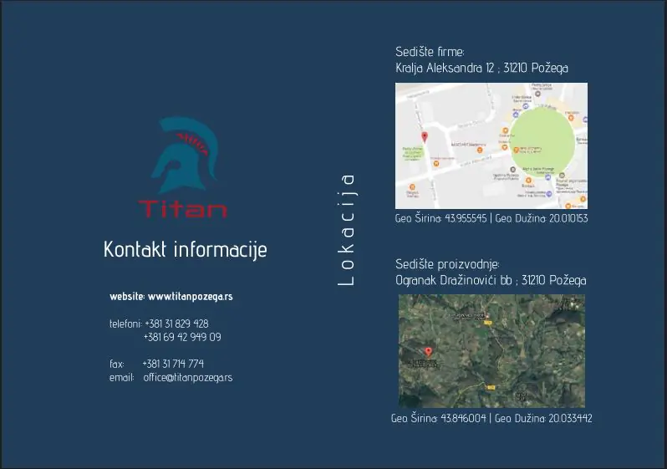Click the vertical Lokacija label

(x=347, y=230)
